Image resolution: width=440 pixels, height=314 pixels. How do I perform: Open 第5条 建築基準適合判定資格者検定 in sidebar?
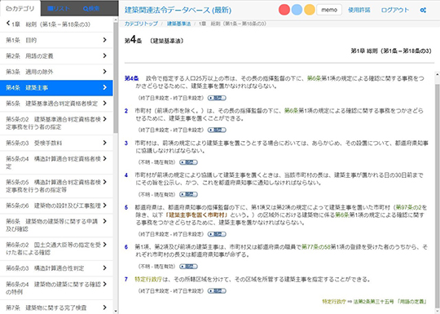tap(56, 104)
